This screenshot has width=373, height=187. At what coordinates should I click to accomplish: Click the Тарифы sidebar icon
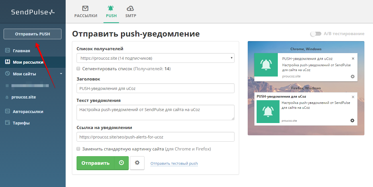click(x=8, y=123)
